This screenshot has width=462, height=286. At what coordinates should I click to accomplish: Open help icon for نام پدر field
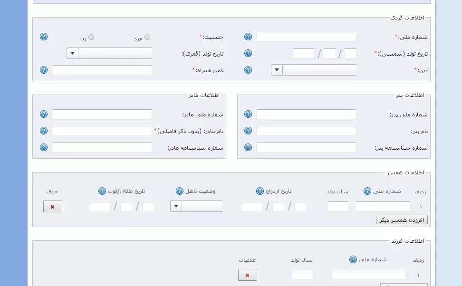pos(248,131)
